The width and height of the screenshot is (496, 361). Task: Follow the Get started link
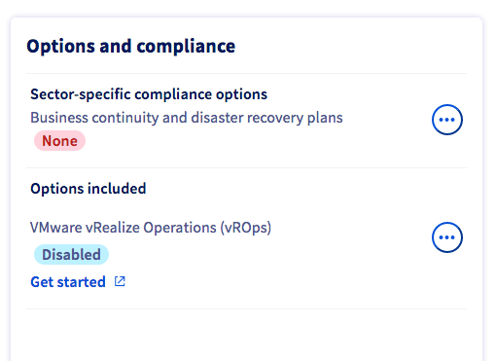68,282
